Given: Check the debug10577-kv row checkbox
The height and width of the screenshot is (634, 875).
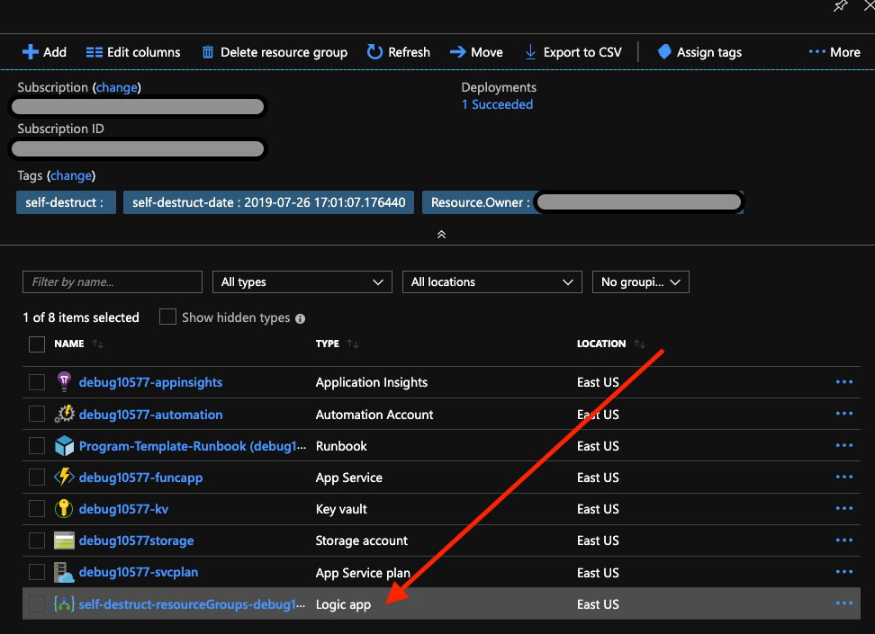Looking at the screenshot, I should point(37,509).
